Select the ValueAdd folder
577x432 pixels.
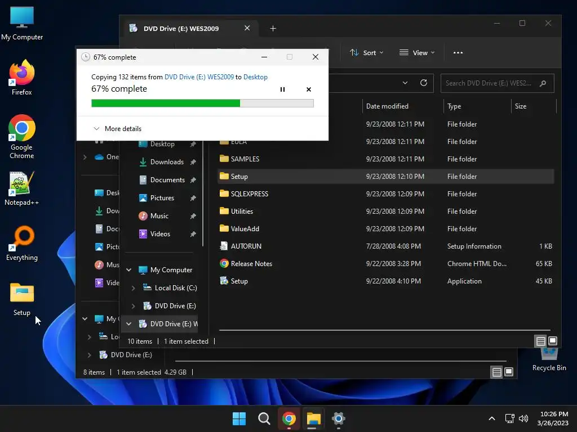pos(385,228)
